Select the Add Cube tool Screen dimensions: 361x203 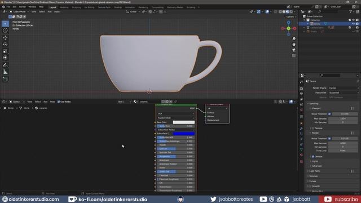click(x=5, y=79)
